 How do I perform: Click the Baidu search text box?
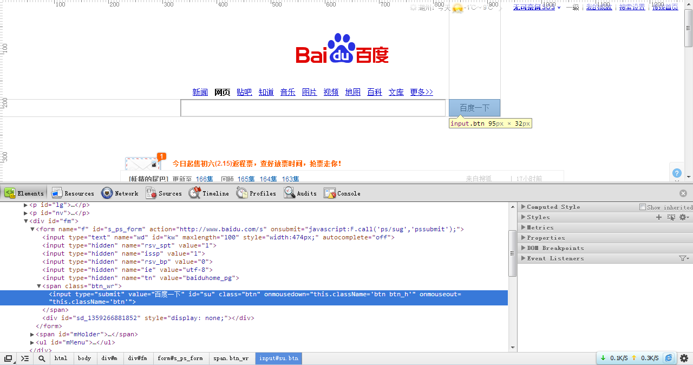(313, 108)
